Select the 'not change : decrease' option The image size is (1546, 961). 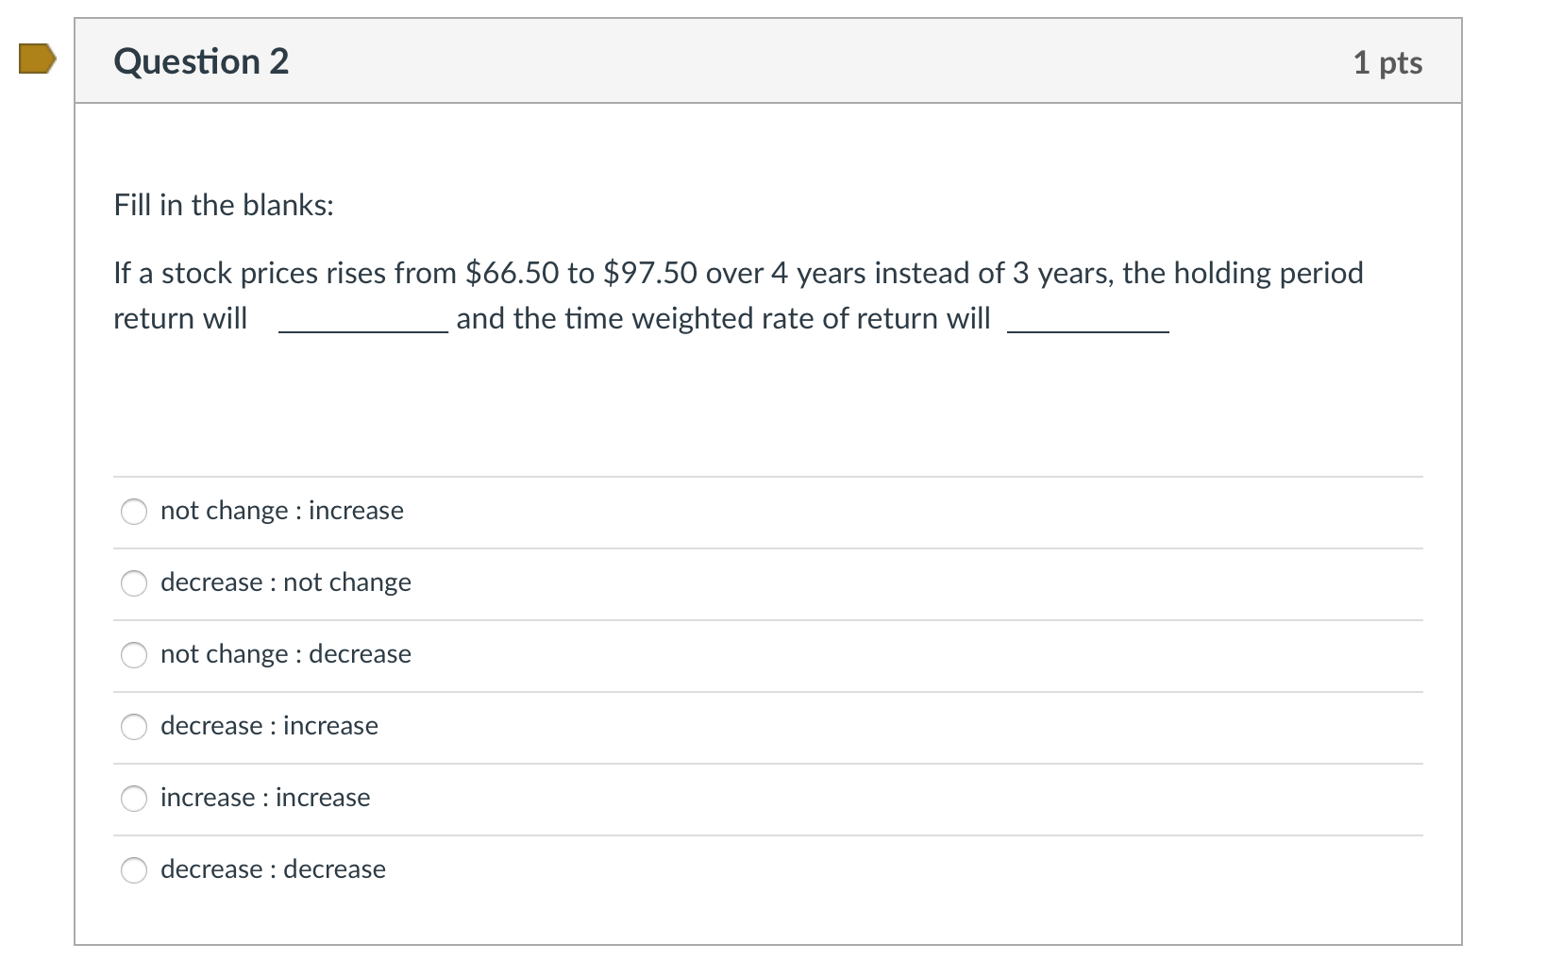pos(285,654)
